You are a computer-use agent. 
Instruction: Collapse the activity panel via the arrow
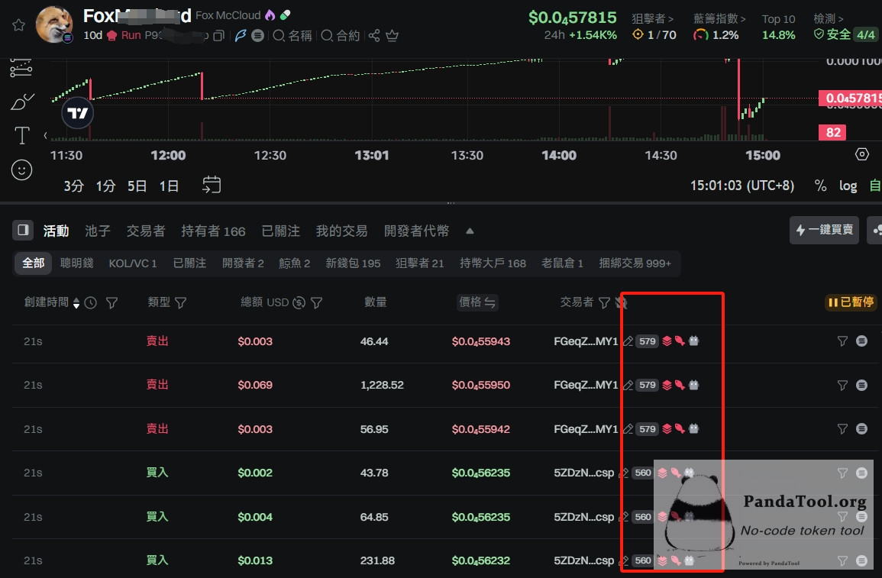[x=469, y=231]
